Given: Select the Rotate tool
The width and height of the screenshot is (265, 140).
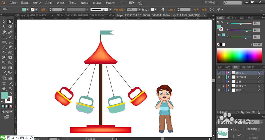Looking at the screenshot, I should pos(4,52).
